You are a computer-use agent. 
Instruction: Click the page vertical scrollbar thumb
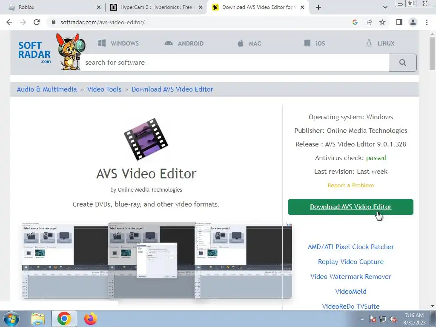[432, 54]
